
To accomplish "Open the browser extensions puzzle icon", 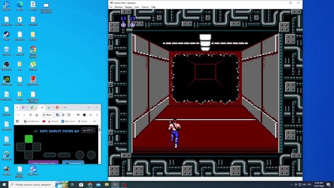I will pos(69,115).
